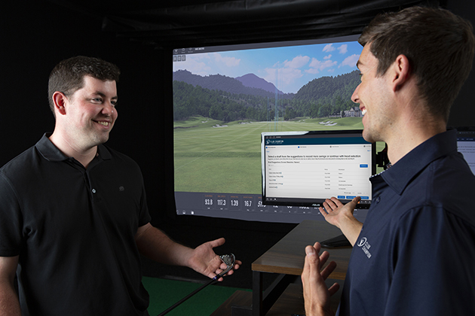Screen dimensions: 475x316
Task: Select the third step indicator in fitting wizard
Action: pos(332,147)
